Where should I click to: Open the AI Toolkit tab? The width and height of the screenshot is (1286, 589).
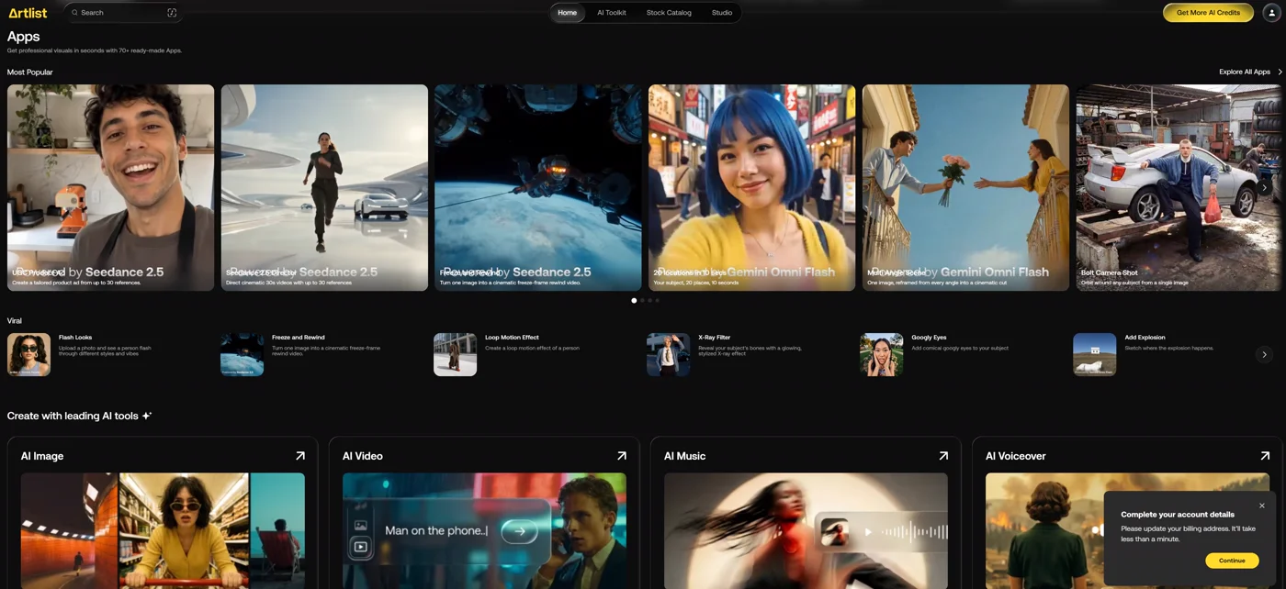coord(612,13)
